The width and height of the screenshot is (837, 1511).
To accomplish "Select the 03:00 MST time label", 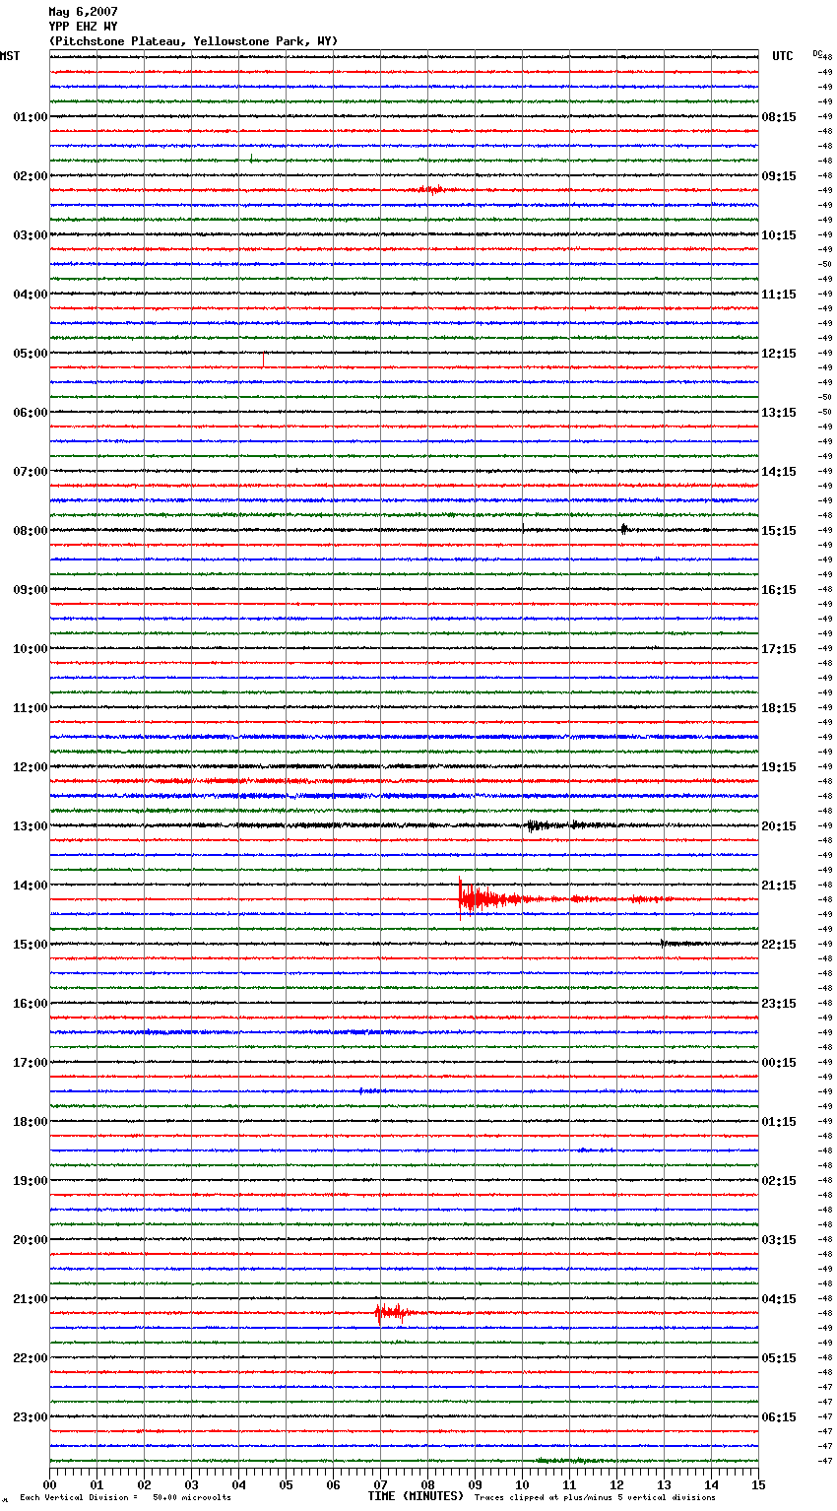I will pyautogui.click(x=31, y=235).
